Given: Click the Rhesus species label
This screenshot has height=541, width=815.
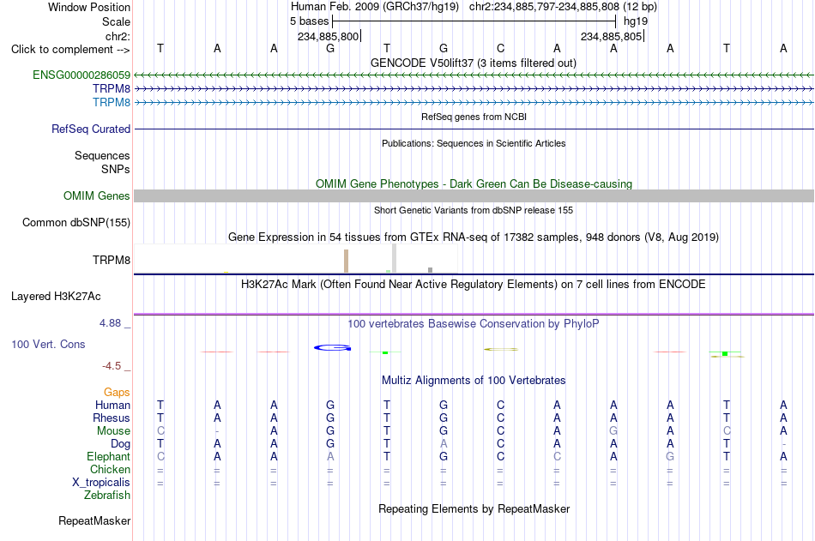Looking at the screenshot, I should pyautogui.click(x=112, y=418).
